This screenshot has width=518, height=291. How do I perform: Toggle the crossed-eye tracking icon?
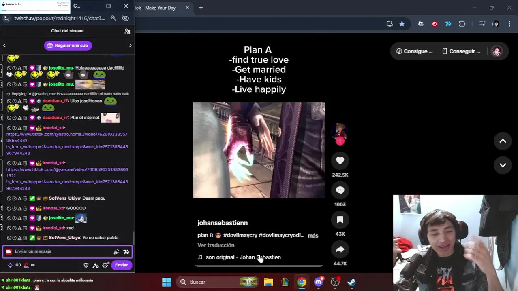[125, 18]
